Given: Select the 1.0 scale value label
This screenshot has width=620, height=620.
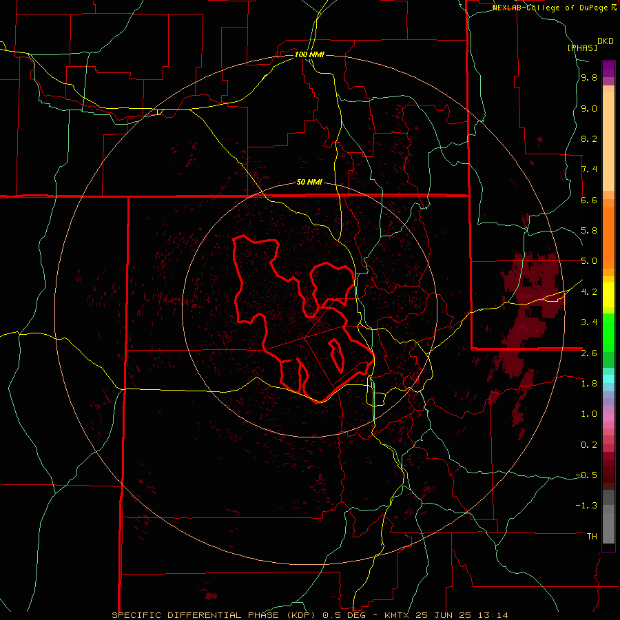Looking at the screenshot, I should [589, 414].
